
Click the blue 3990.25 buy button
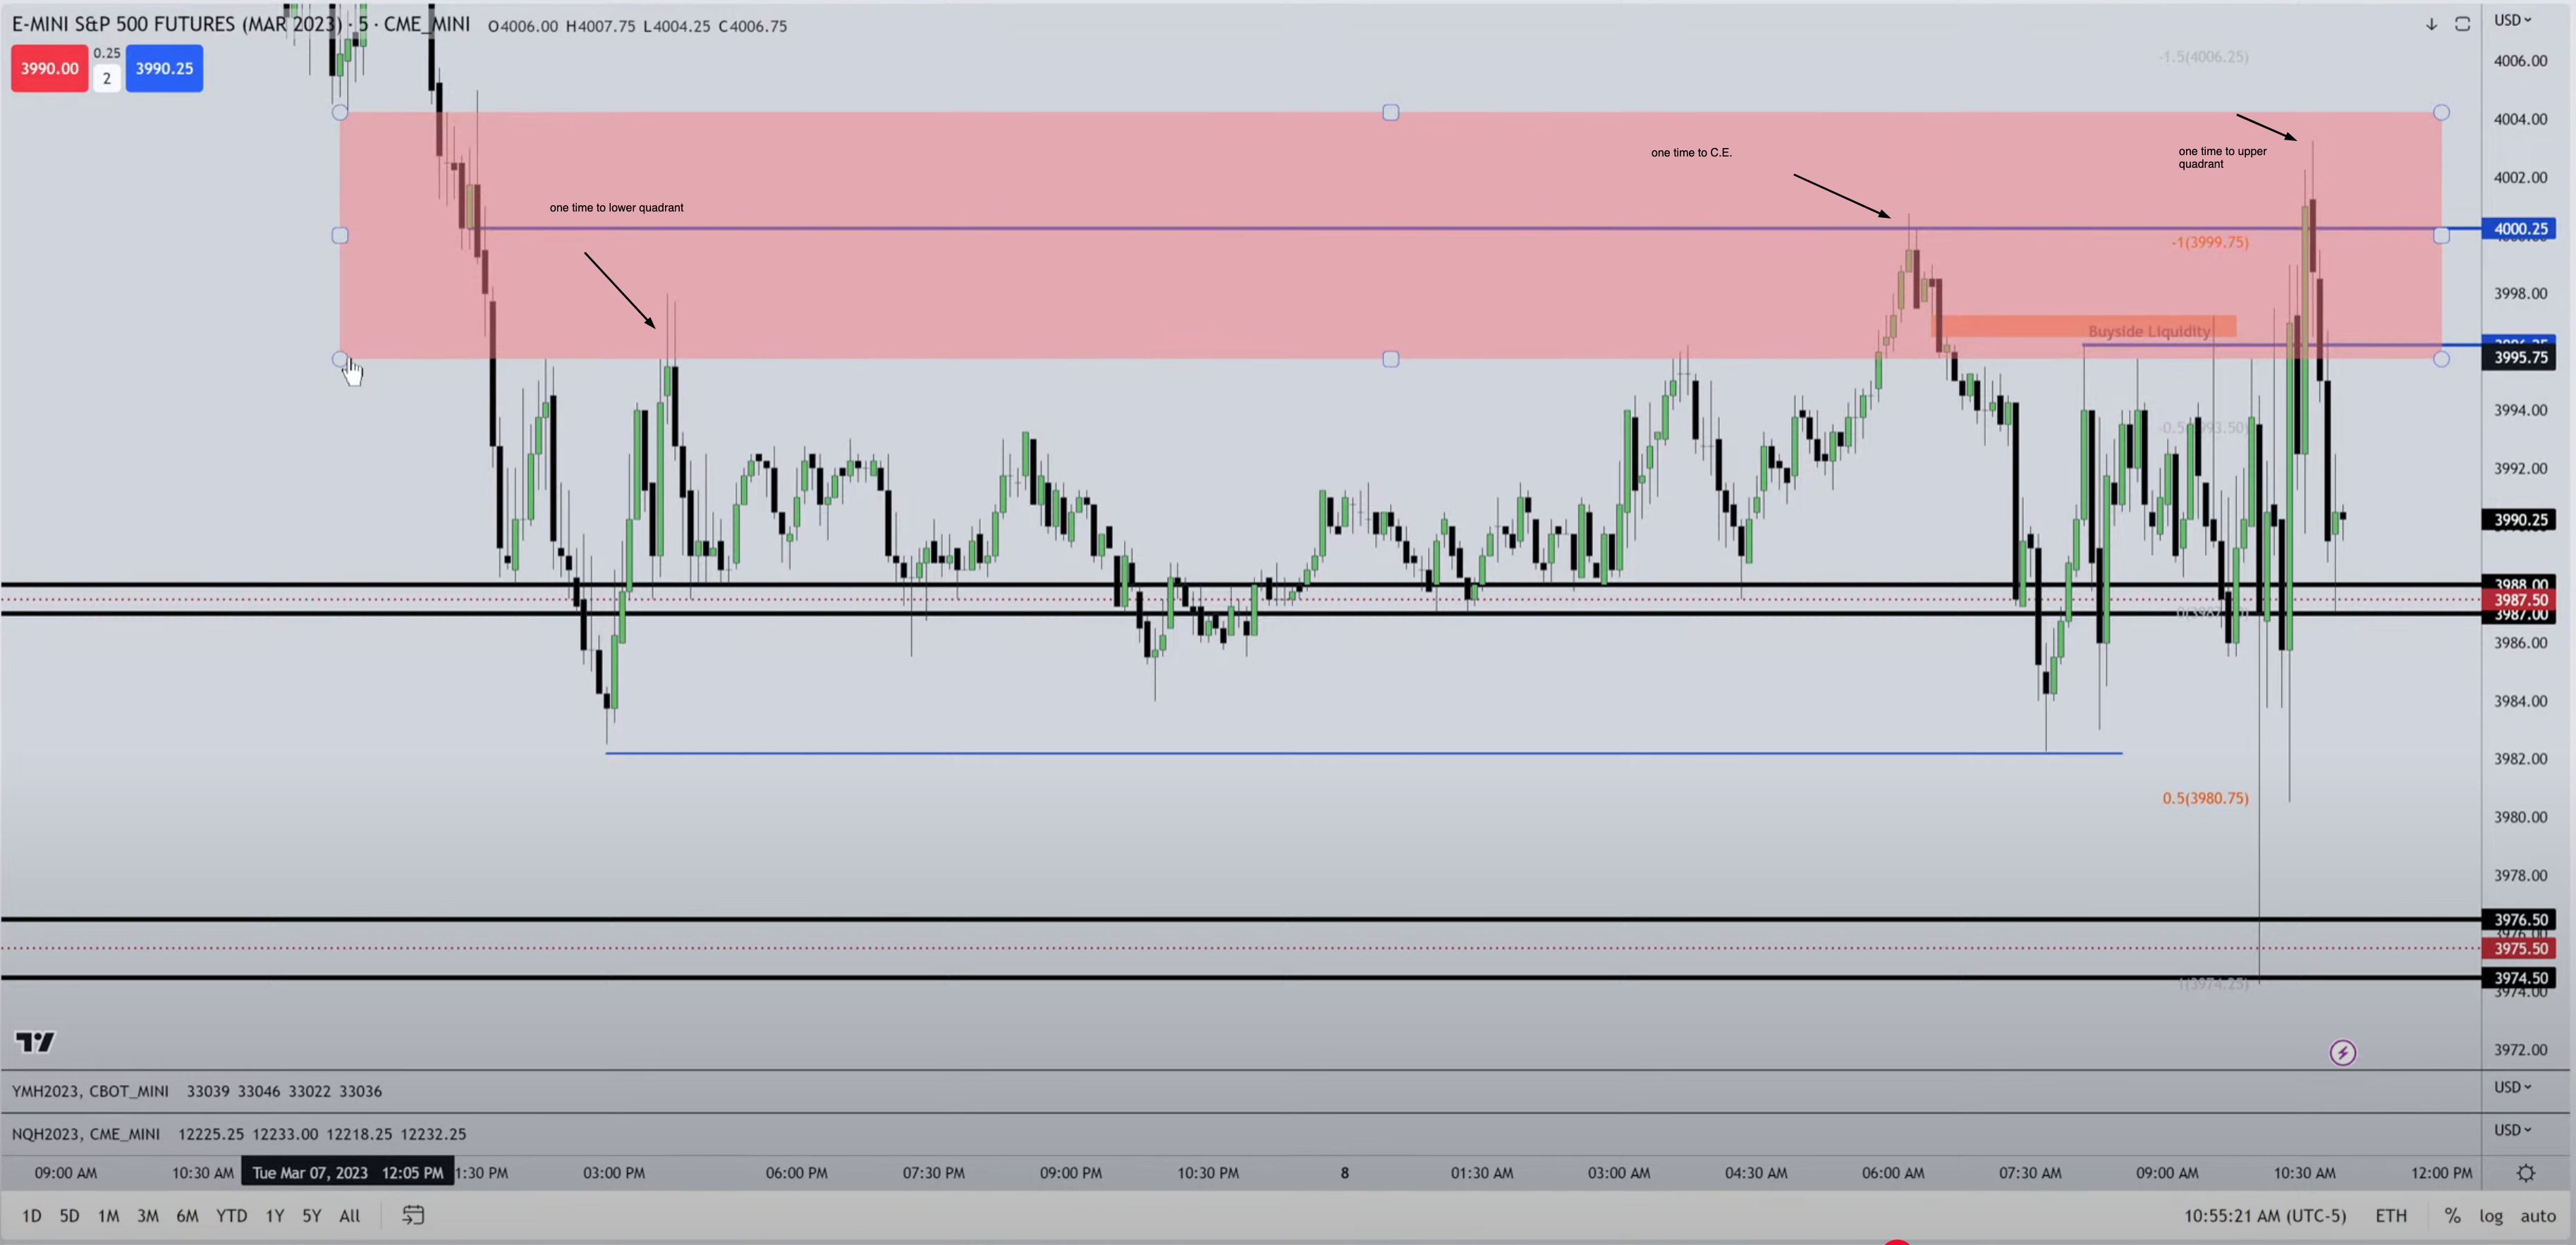click(x=164, y=68)
